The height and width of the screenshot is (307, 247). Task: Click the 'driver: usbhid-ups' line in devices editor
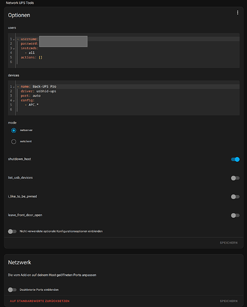(x=38, y=91)
